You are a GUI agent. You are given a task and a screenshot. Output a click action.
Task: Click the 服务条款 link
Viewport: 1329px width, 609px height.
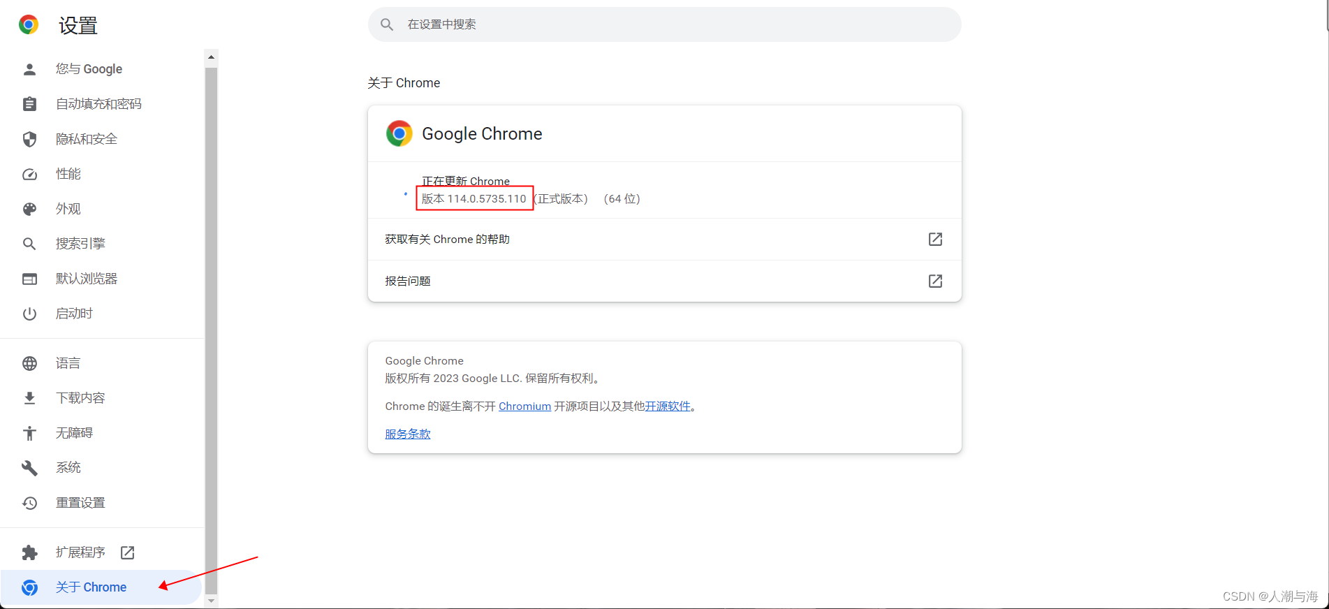tap(408, 433)
